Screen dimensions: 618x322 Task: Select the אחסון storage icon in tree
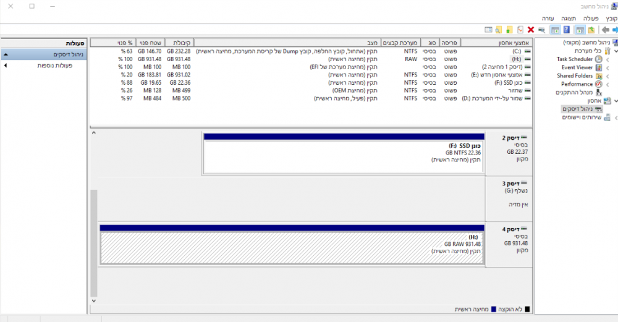tap(607, 101)
